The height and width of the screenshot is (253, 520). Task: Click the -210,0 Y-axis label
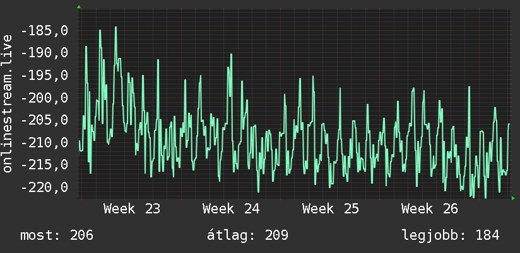44,143
